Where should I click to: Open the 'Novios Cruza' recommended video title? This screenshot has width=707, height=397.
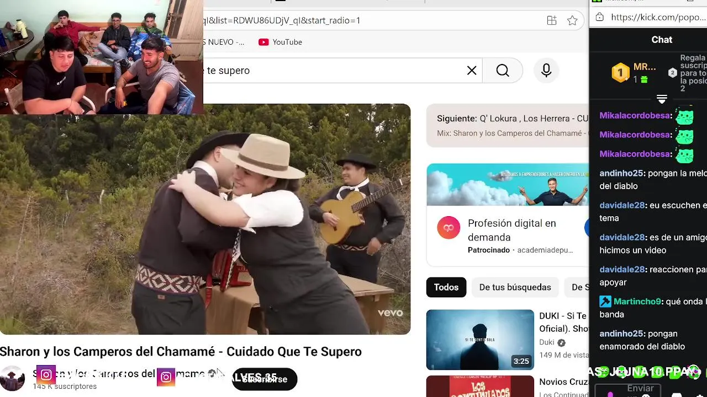pos(564,382)
